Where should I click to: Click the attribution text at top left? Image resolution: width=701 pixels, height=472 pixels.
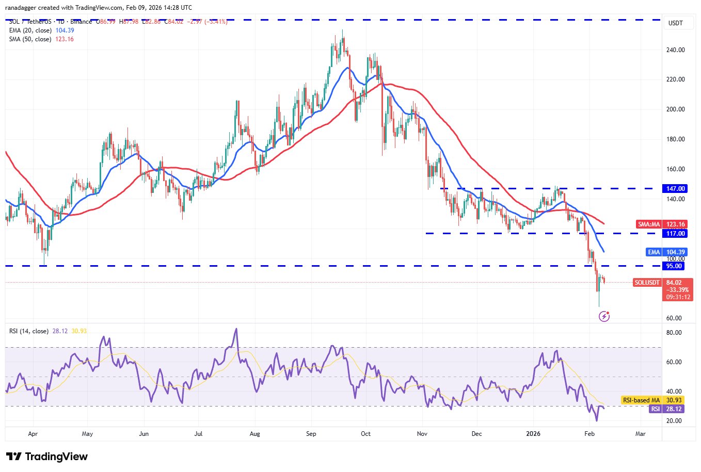99,8
